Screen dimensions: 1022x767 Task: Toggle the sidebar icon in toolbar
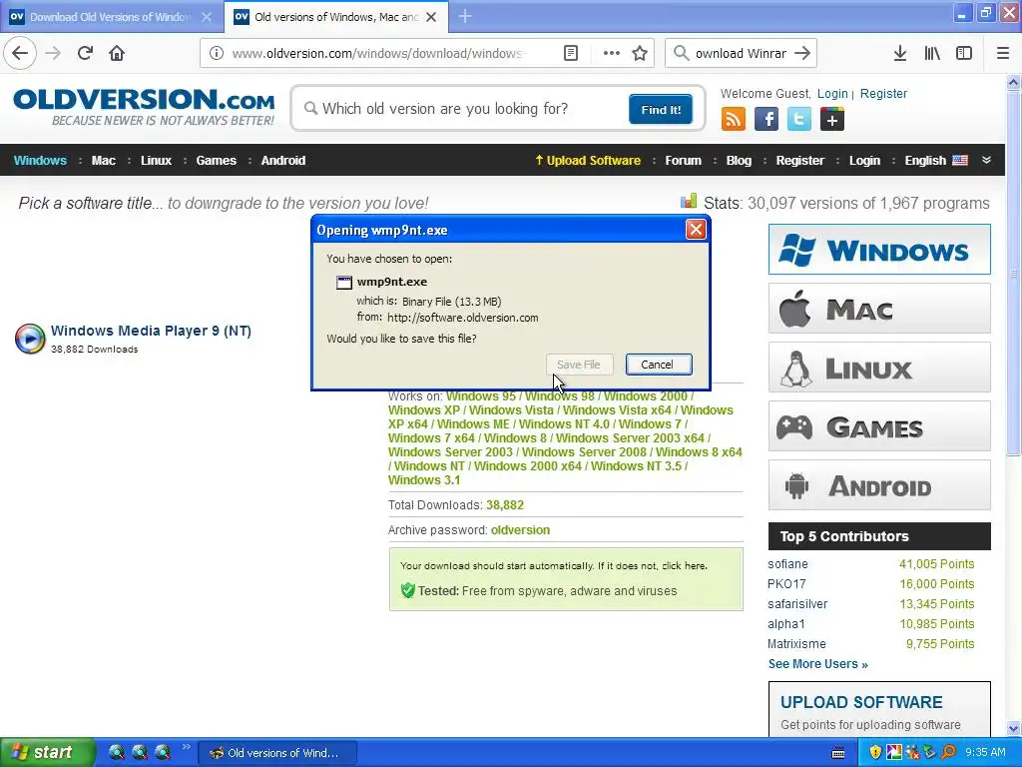coord(964,54)
